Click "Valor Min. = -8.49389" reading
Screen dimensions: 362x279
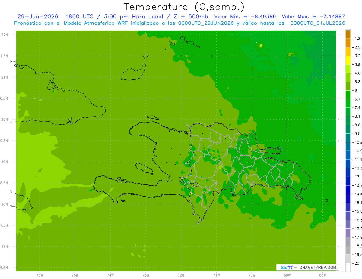pyautogui.click(x=245, y=17)
